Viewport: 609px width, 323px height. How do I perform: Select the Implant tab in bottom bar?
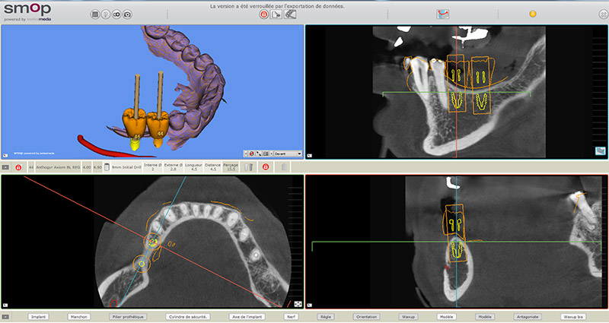[40, 315]
